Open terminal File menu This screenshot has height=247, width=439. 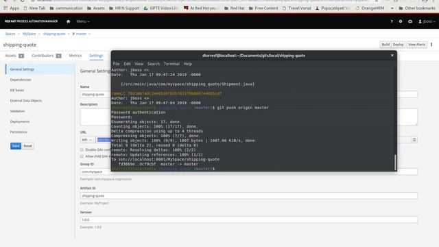[x=116, y=64]
